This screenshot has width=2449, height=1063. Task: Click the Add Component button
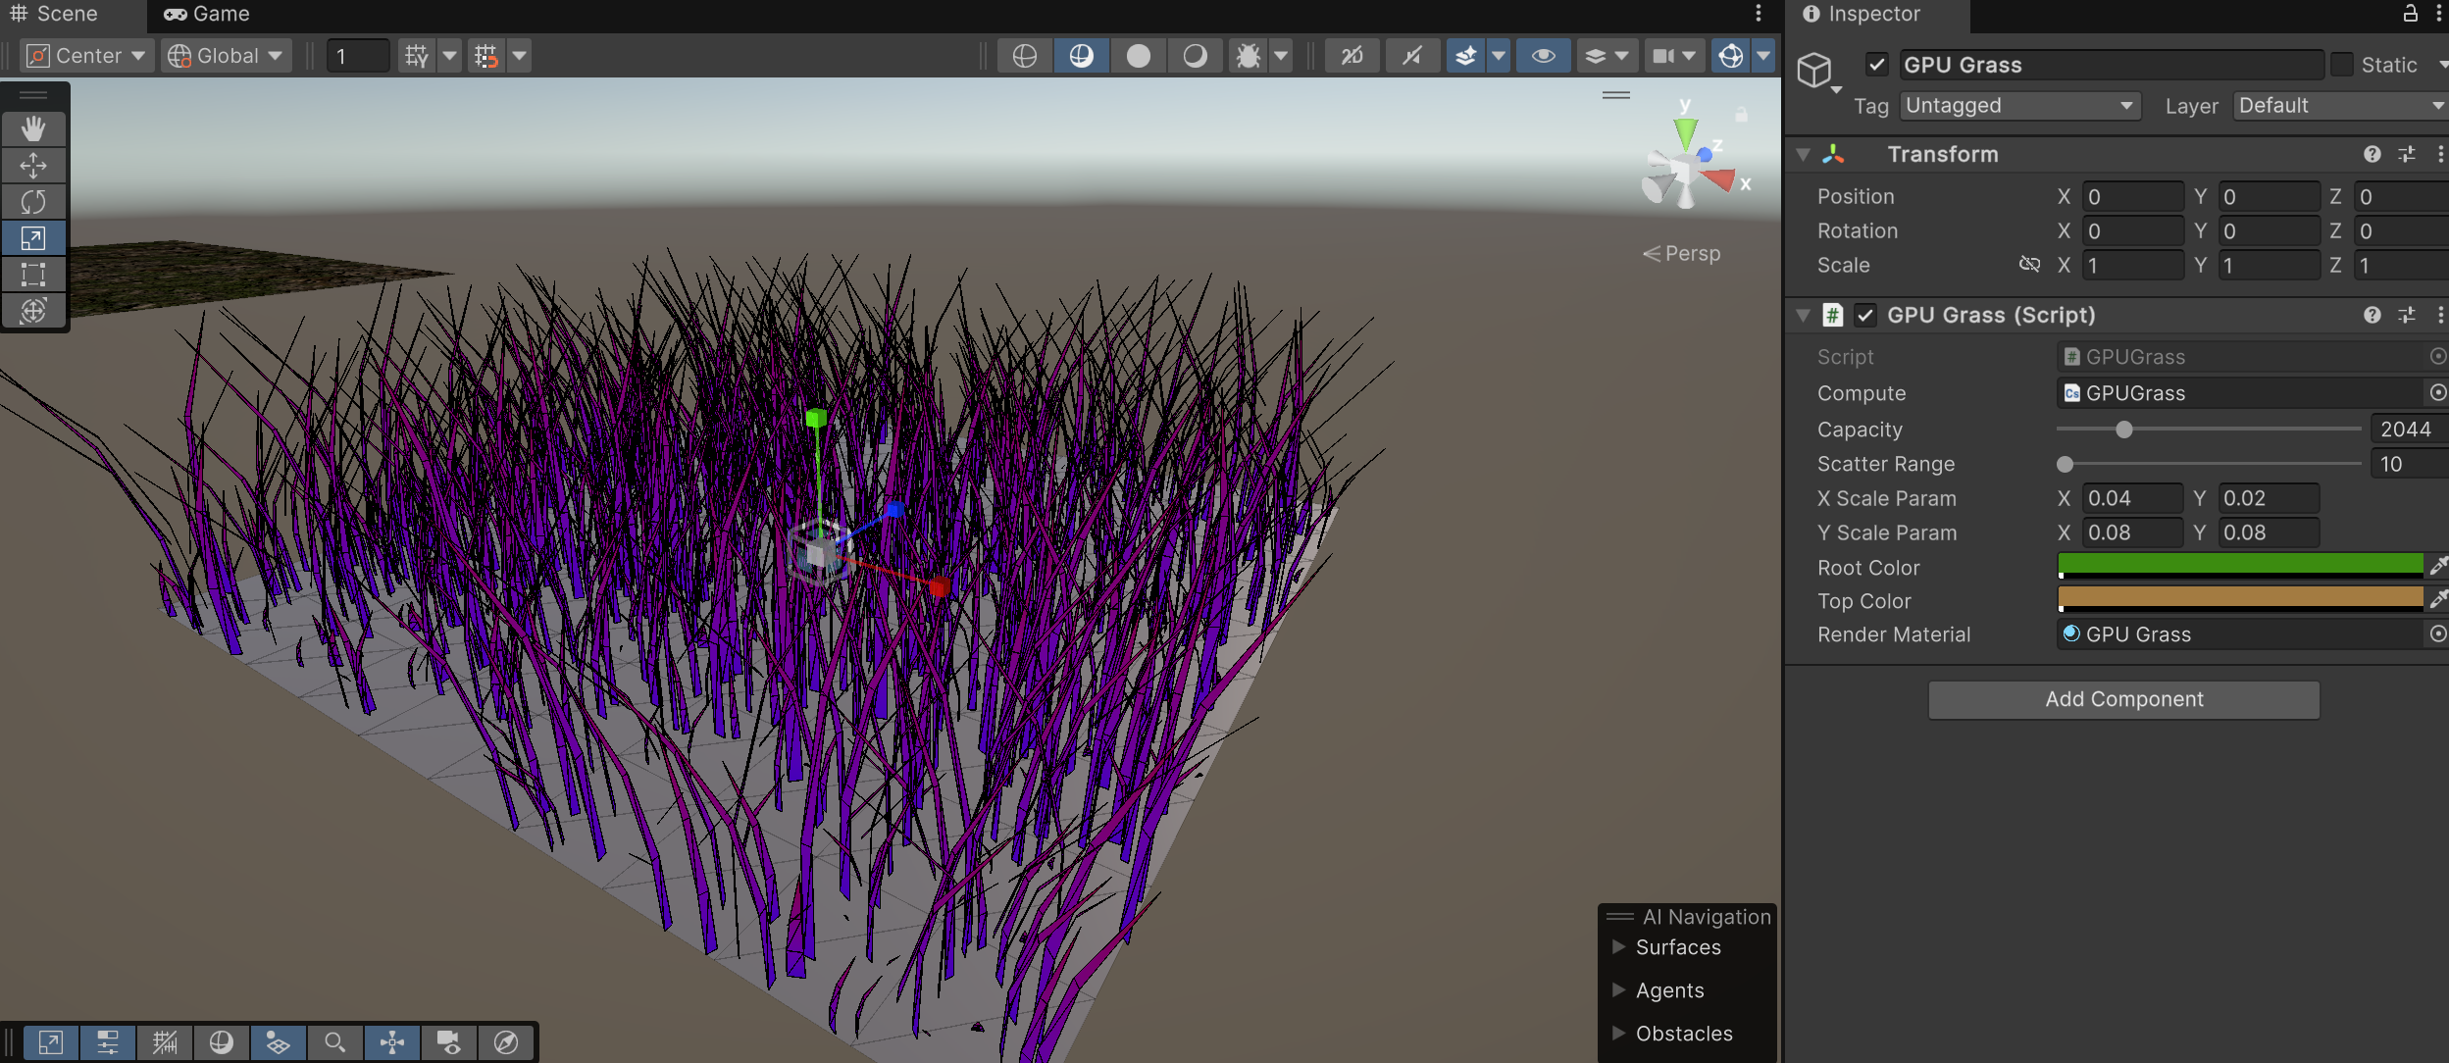click(2123, 699)
